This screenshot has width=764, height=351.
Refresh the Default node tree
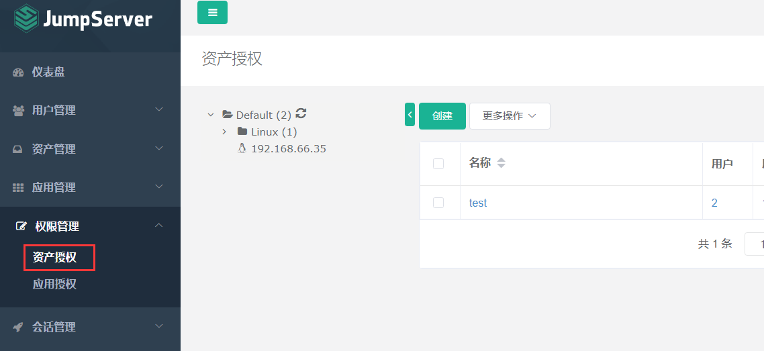click(x=301, y=113)
